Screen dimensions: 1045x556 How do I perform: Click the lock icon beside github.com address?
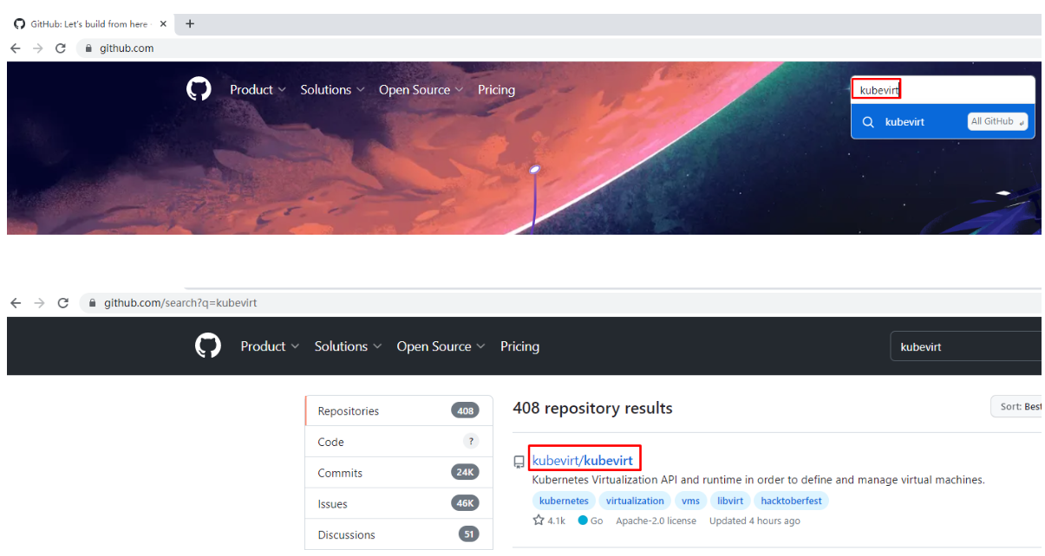click(88, 48)
